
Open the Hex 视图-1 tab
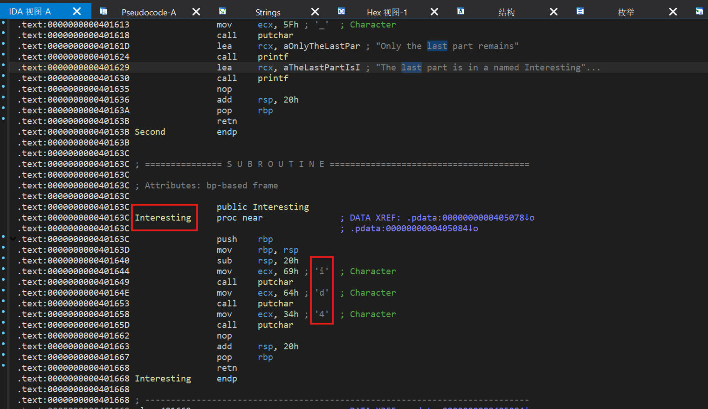(387, 12)
